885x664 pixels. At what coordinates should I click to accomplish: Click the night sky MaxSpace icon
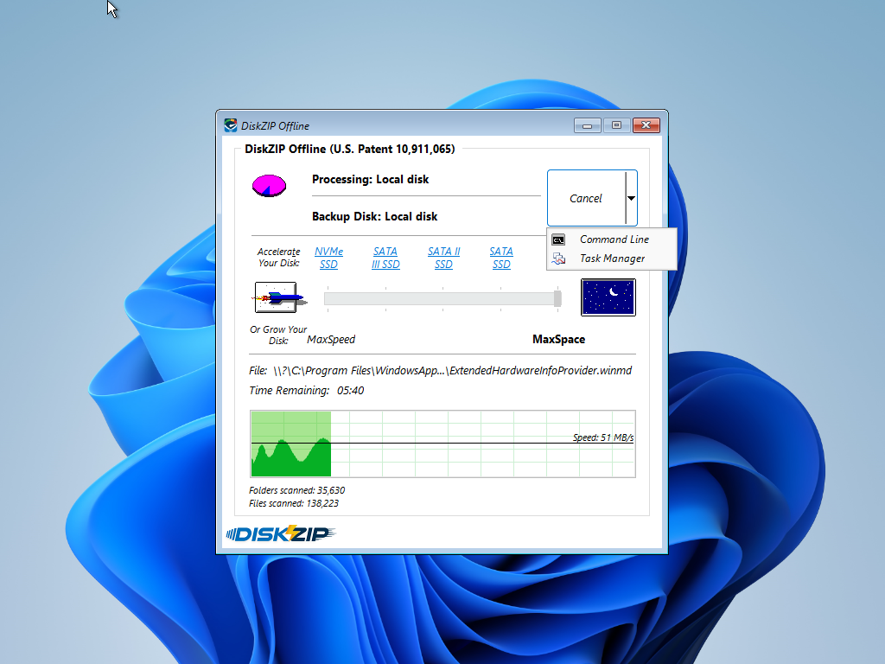tap(608, 297)
